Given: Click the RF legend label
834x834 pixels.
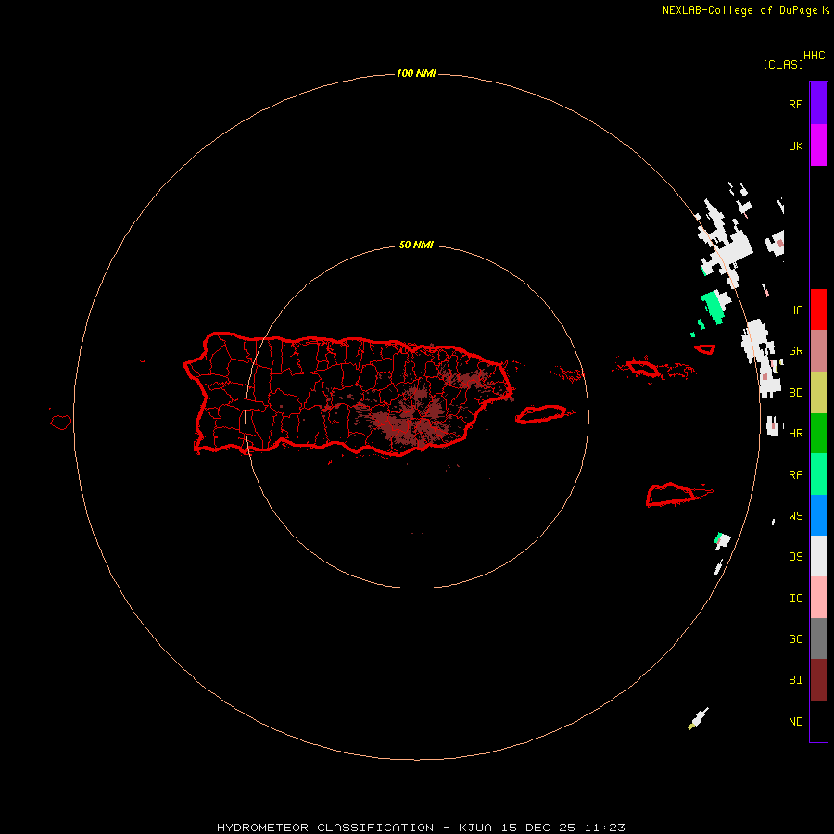Looking at the screenshot, I should (x=795, y=104).
